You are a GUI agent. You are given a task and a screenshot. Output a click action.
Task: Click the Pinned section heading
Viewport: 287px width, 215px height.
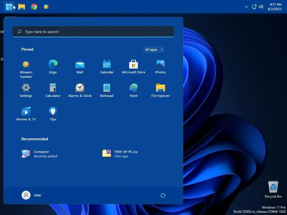point(27,49)
